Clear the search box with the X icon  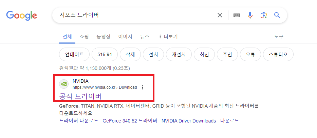coord(220,15)
